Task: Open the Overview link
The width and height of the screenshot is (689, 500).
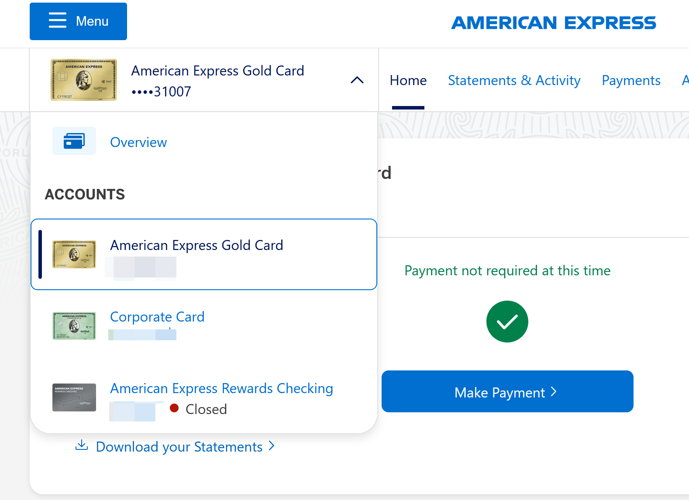Action: pos(138,142)
